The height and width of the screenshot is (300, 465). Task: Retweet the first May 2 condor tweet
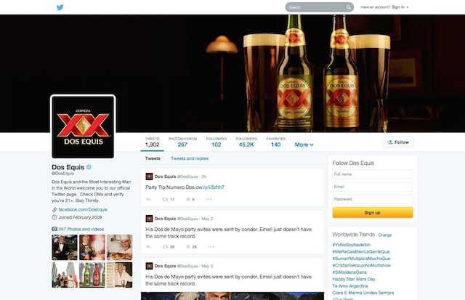[163, 246]
